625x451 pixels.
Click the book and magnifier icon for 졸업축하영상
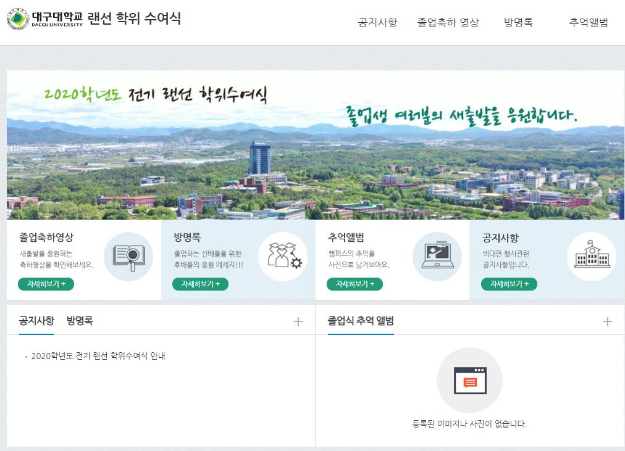pos(128,257)
